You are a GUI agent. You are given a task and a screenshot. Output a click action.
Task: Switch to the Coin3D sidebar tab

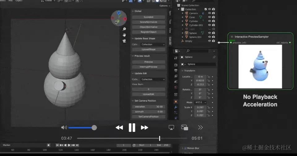[170, 41]
